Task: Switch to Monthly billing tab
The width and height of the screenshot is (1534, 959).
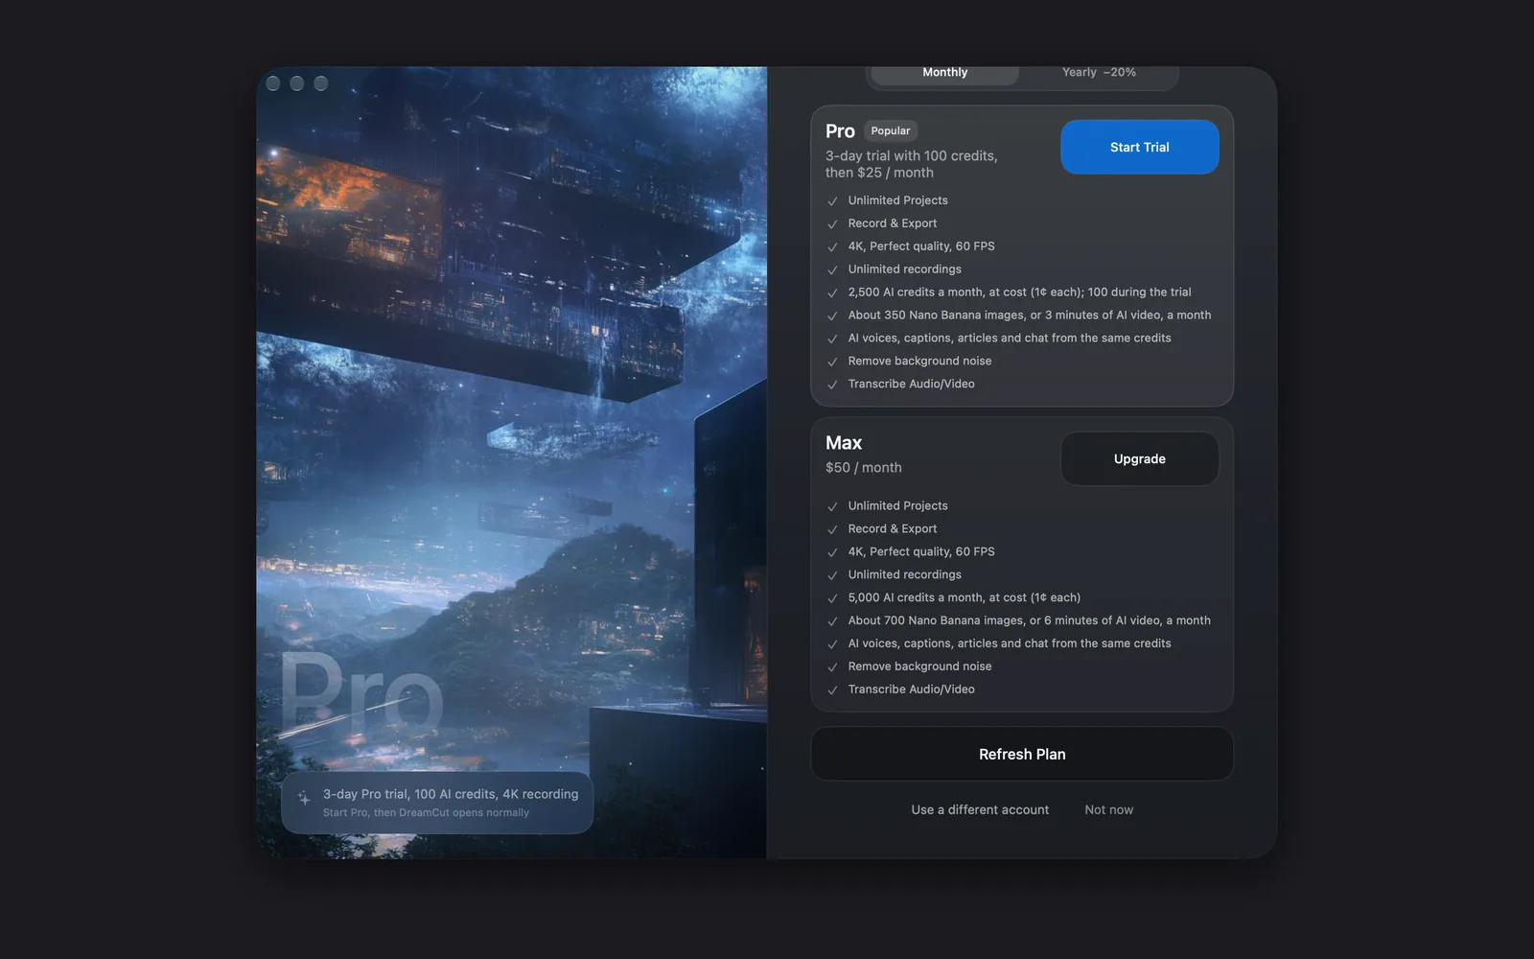Action: 944,73
